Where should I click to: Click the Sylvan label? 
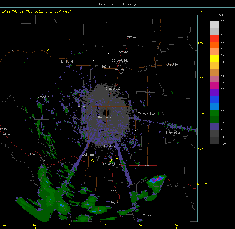[106, 67]
